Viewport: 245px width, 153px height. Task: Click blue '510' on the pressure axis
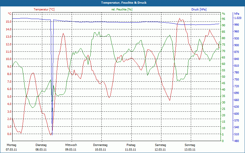click(237, 134)
